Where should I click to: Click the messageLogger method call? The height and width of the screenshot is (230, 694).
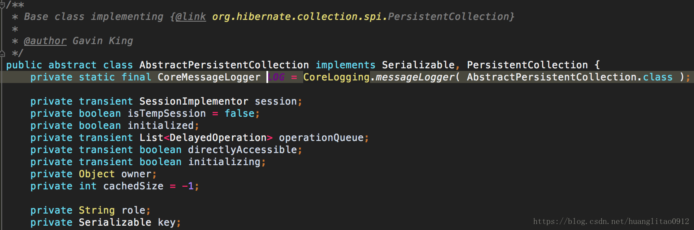coord(415,77)
